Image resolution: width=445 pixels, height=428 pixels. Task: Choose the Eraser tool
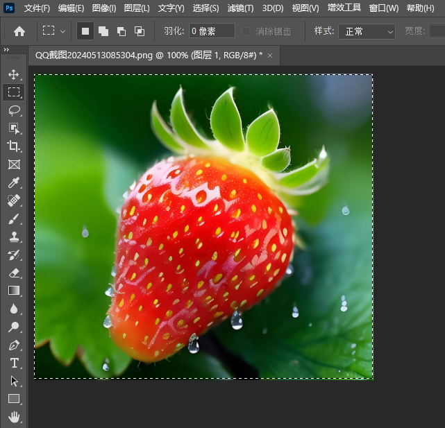coord(13,273)
